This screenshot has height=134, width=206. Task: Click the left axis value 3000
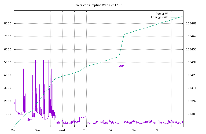click(8, 88)
